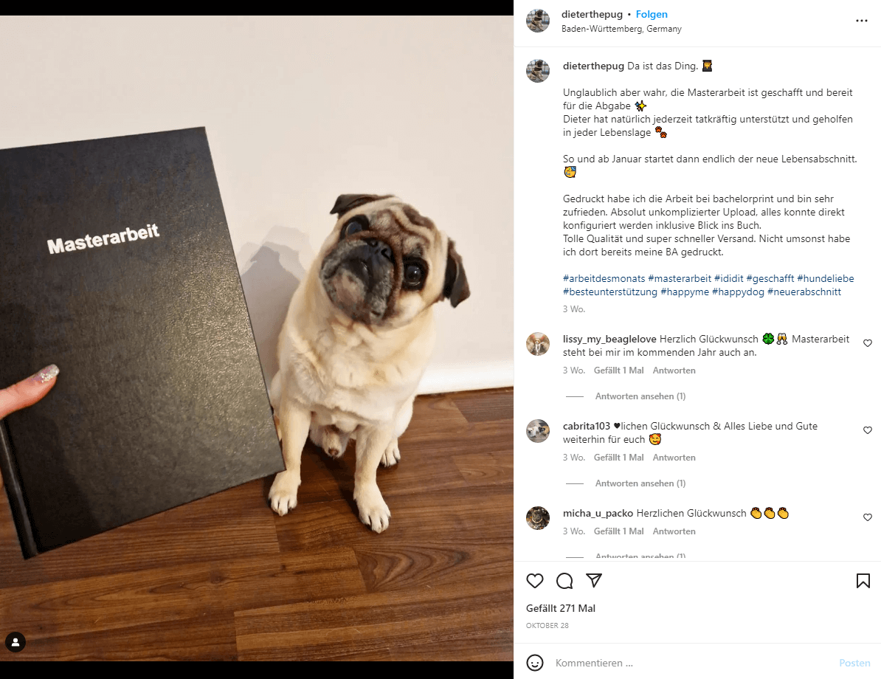Share post via paper plane icon
881x679 pixels.
(594, 580)
